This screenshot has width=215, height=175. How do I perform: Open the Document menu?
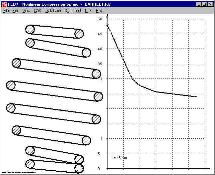pyautogui.click(x=73, y=11)
